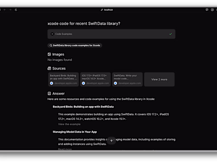
Task: Click the Here are some resources intro sentence
Action: (x=101, y=99)
